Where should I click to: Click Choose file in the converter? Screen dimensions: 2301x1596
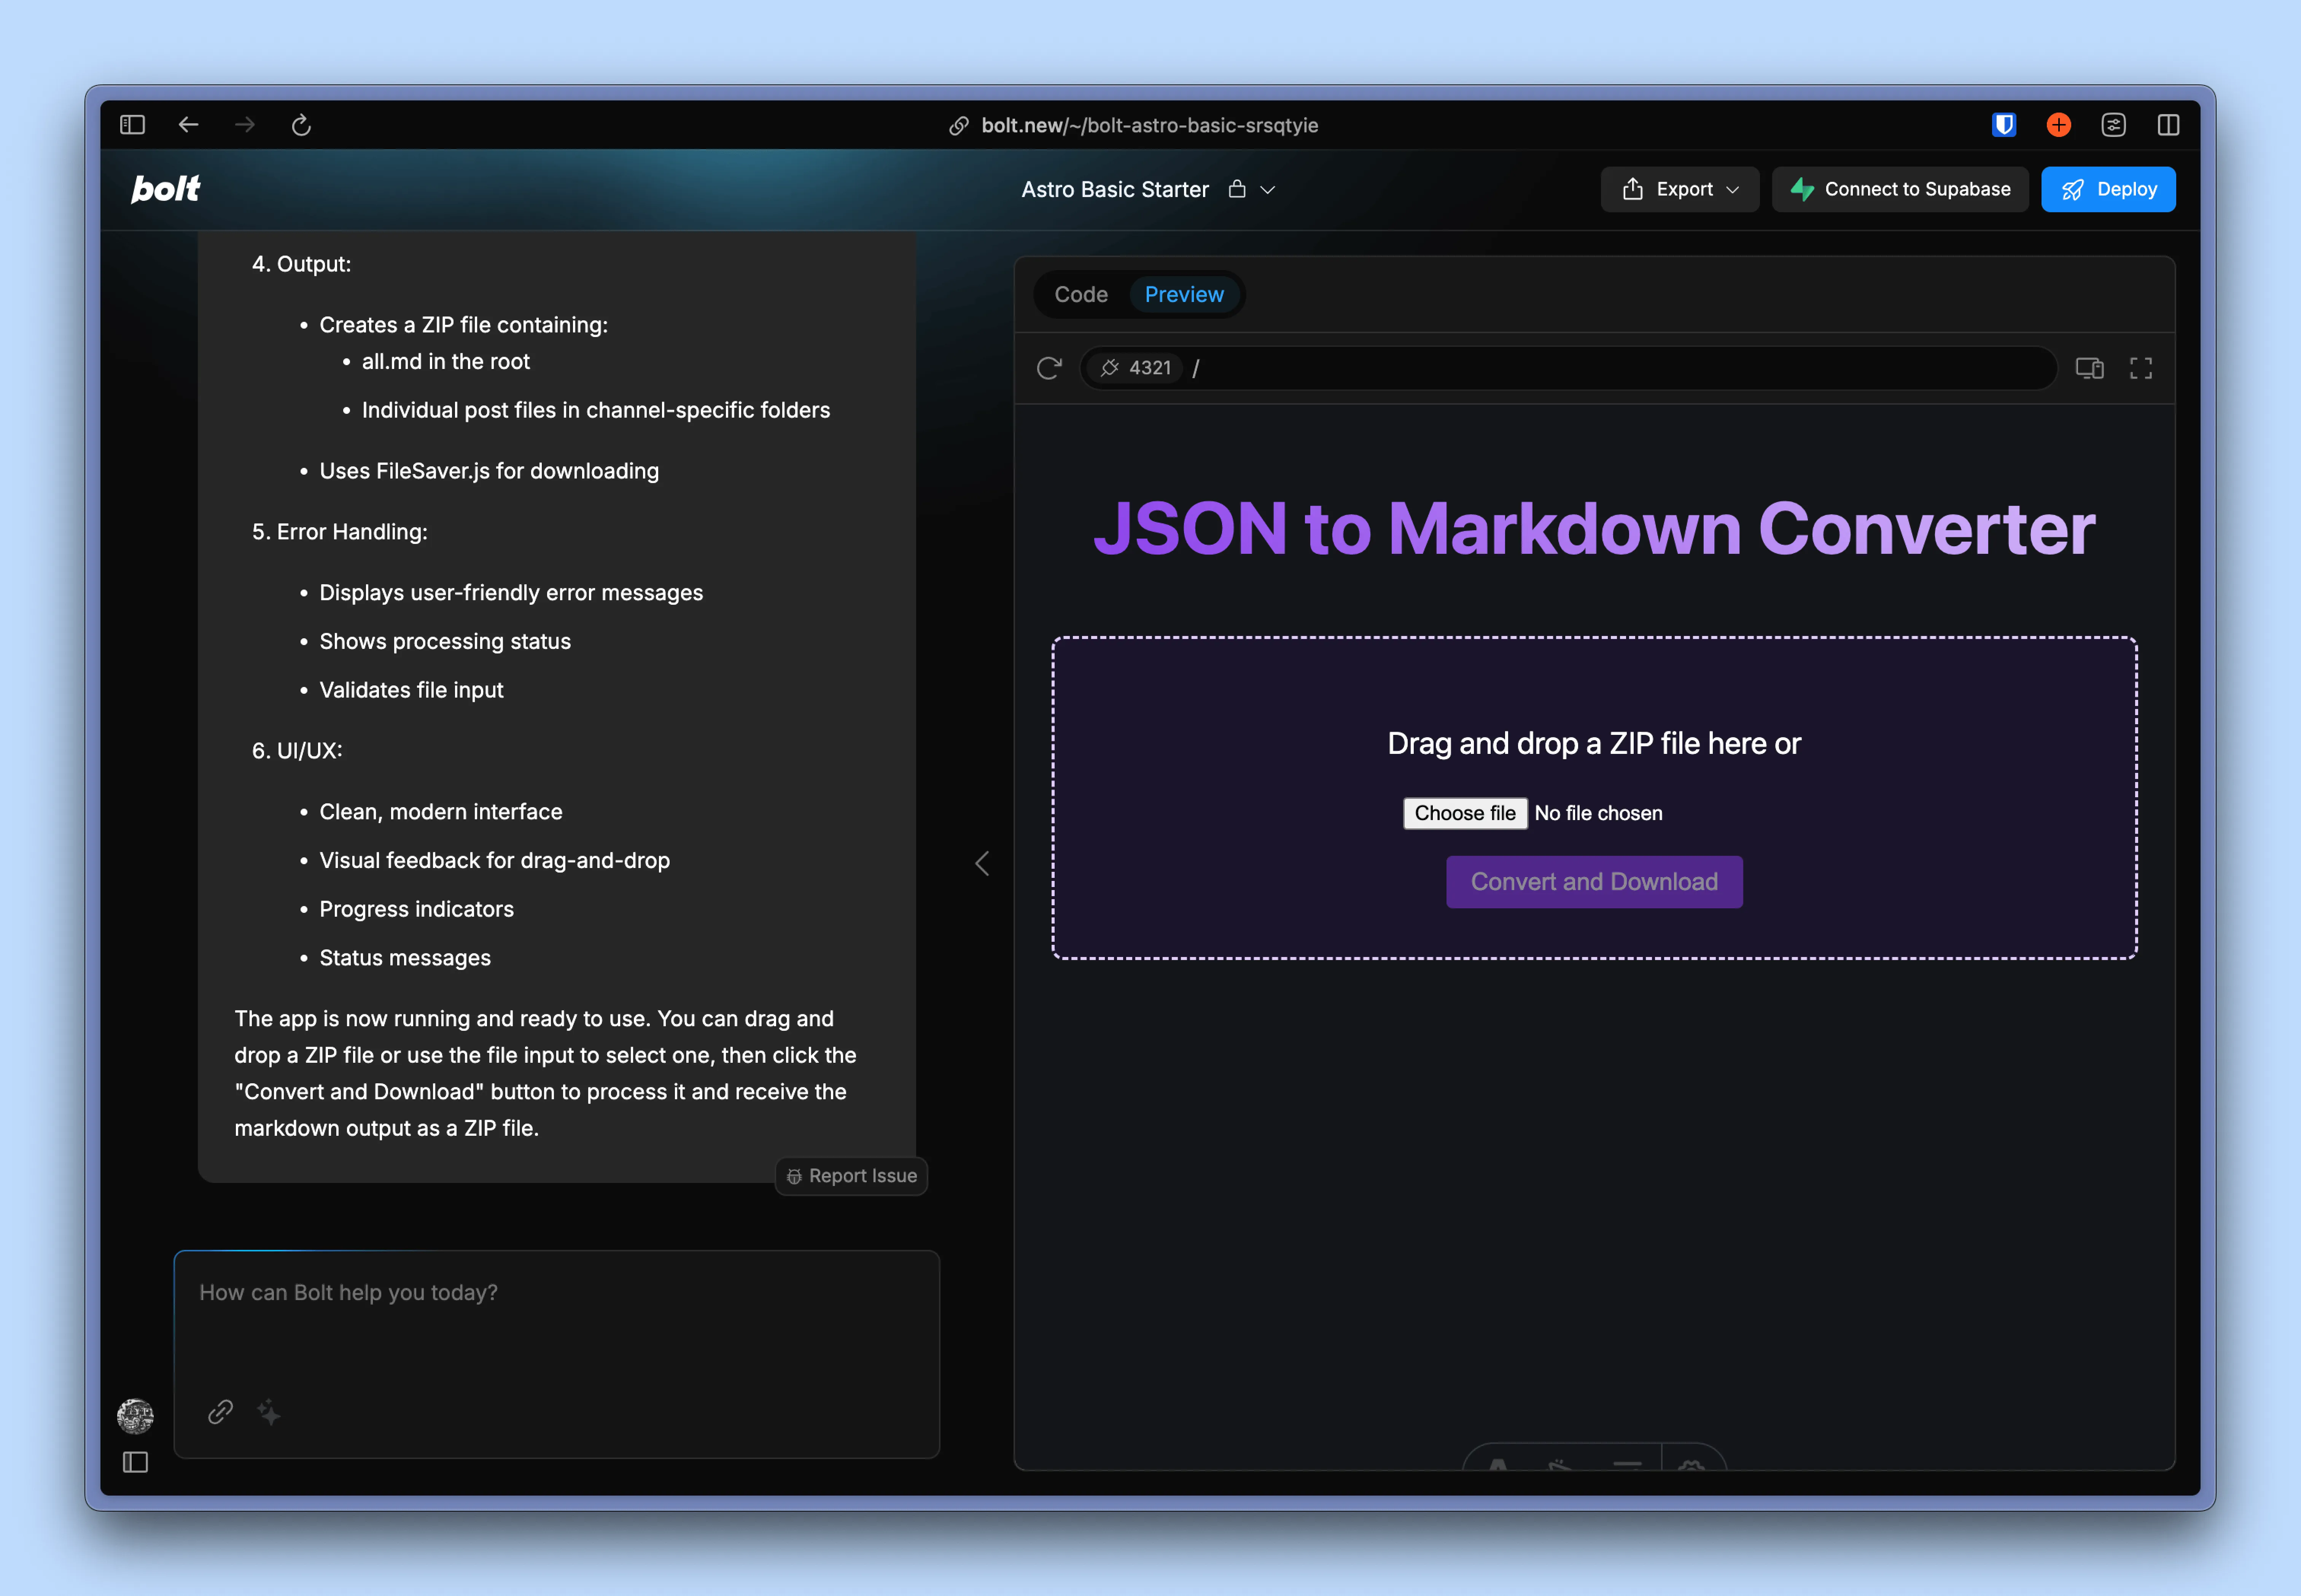point(1465,813)
